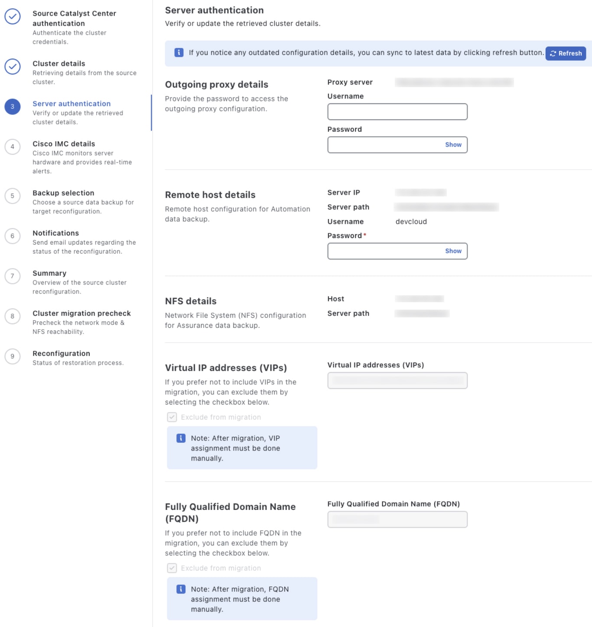Open the Reconfiguration step in the sidebar

click(61, 353)
